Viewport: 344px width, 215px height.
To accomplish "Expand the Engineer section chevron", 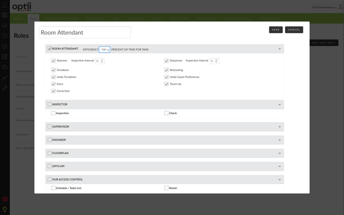I will (x=280, y=140).
